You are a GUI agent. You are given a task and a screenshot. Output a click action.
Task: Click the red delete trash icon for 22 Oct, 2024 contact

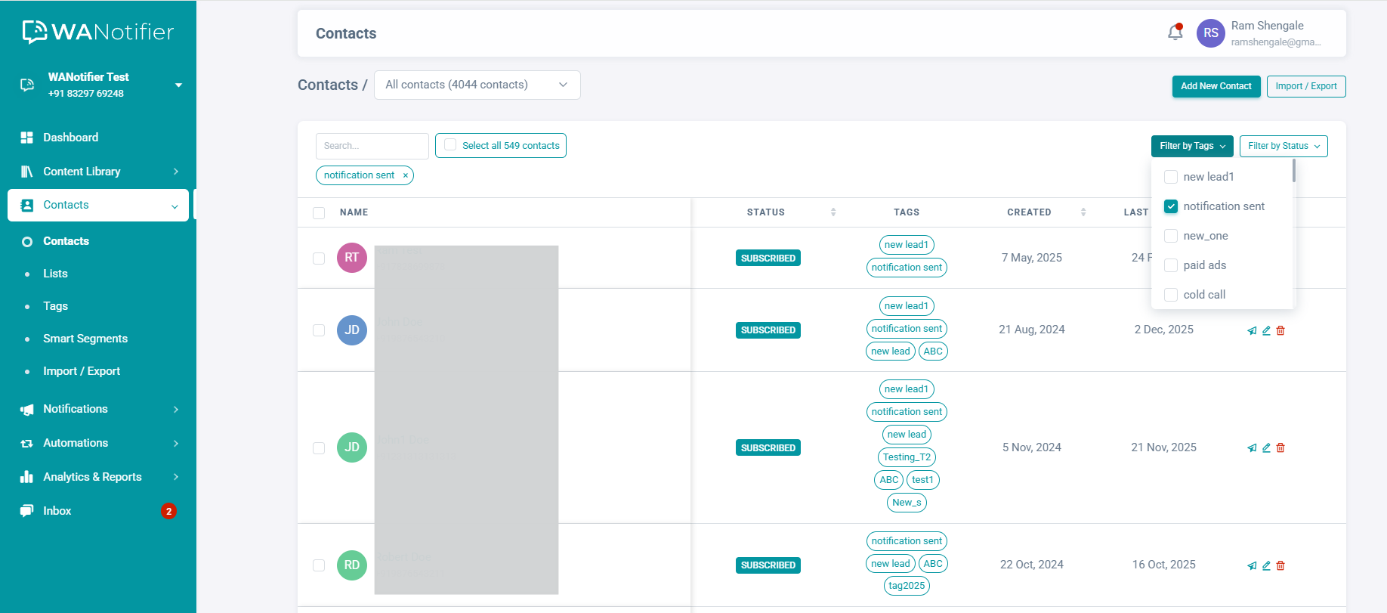1280,565
